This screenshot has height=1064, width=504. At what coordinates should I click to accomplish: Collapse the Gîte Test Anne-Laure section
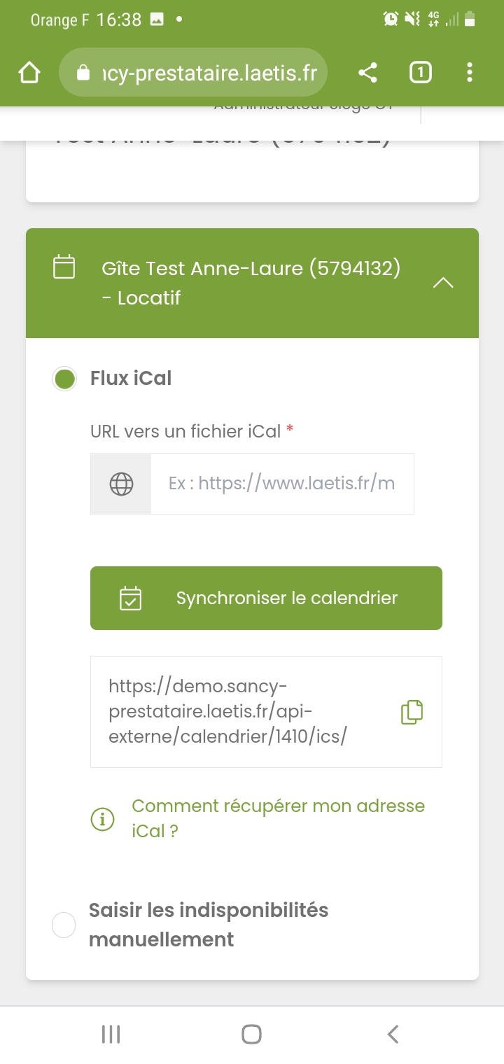click(x=442, y=282)
